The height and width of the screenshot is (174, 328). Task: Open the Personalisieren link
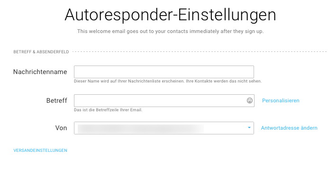(x=281, y=100)
